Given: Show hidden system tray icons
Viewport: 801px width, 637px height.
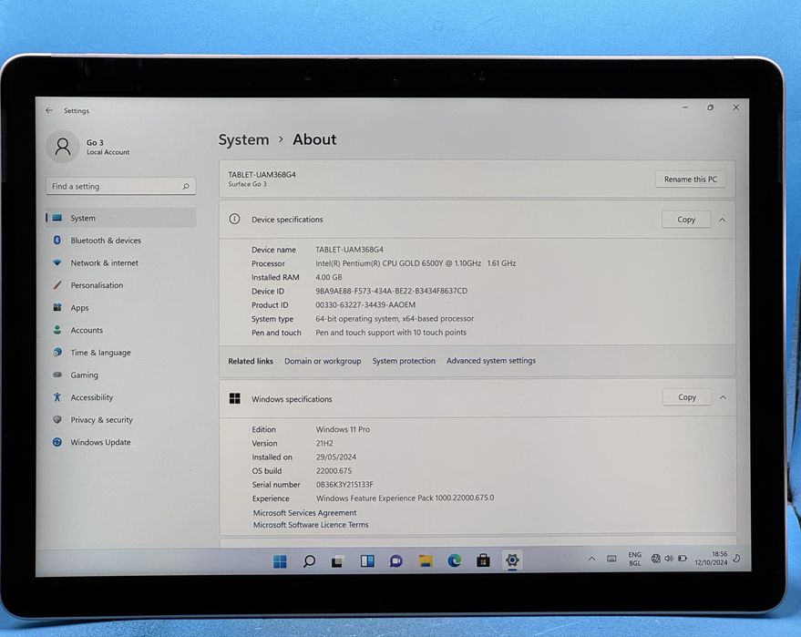Looking at the screenshot, I should point(591,559).
